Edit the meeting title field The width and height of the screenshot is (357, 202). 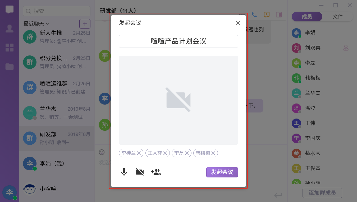click(178, 41)
